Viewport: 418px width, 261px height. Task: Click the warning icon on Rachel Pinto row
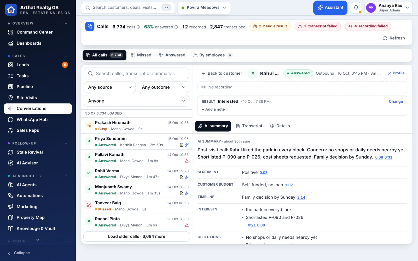click(187, 225)
